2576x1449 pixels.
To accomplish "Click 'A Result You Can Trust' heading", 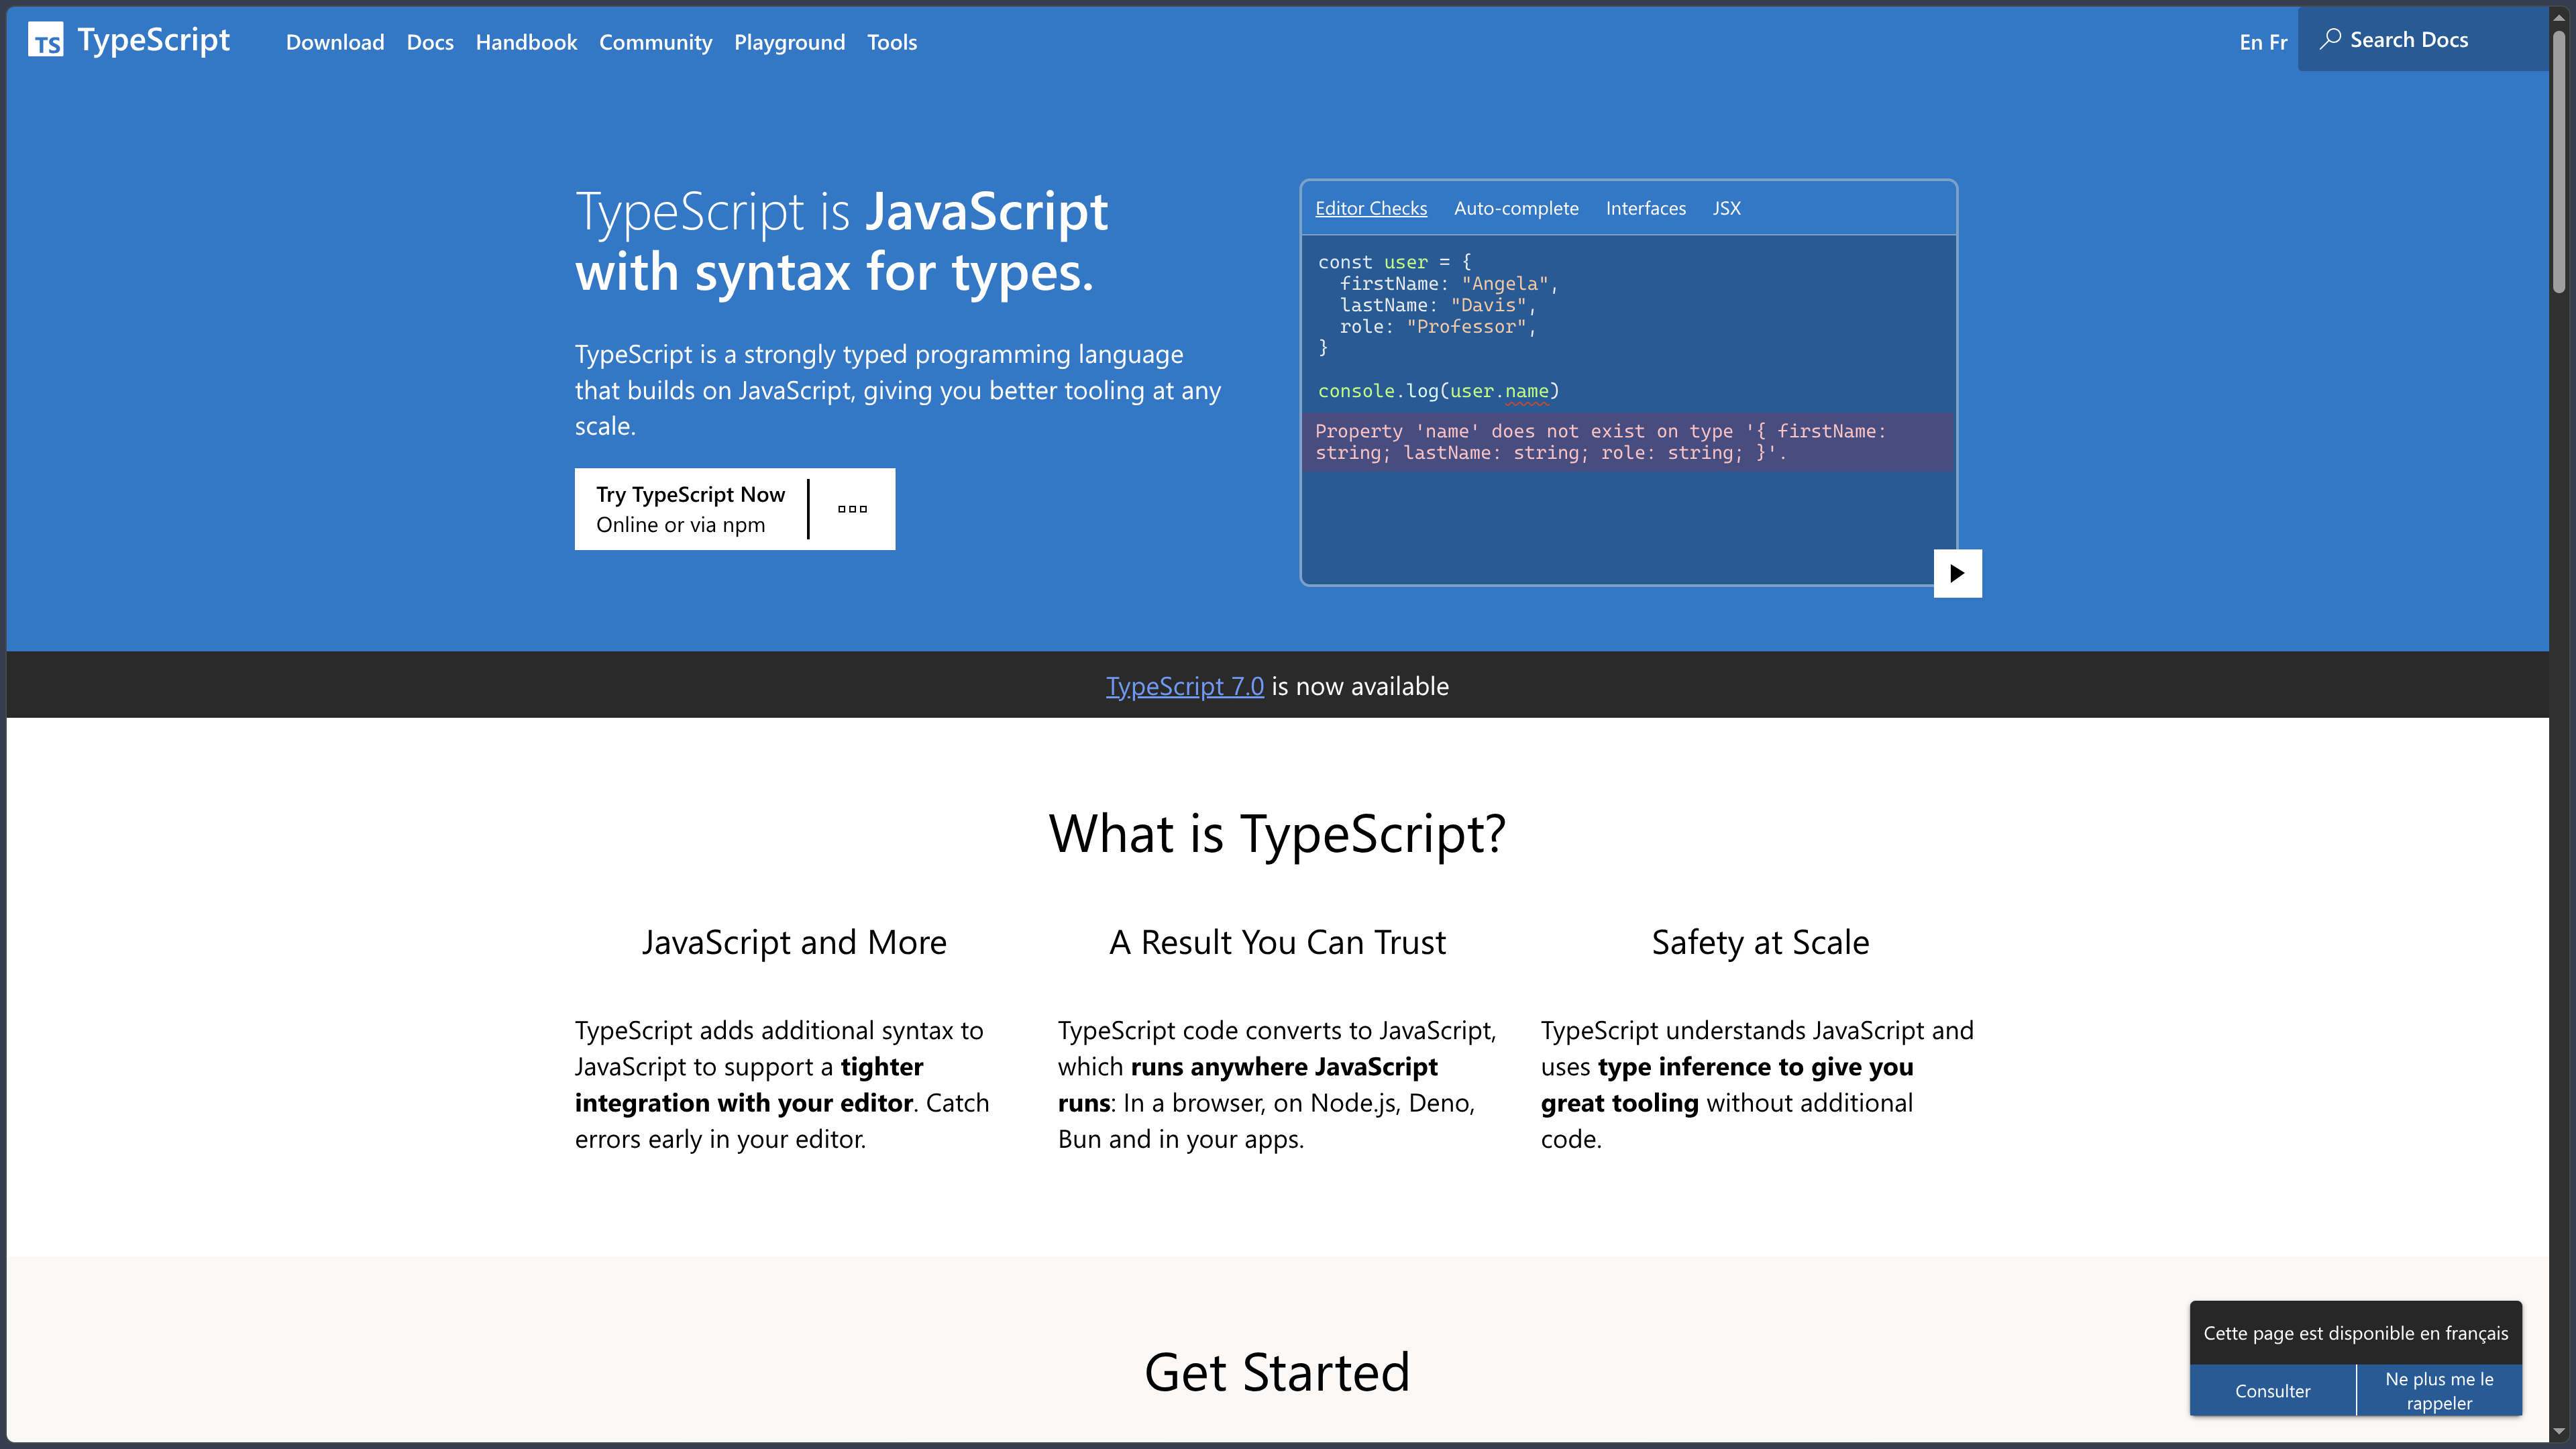I will pyautogui.click(x=1277, y=942).
